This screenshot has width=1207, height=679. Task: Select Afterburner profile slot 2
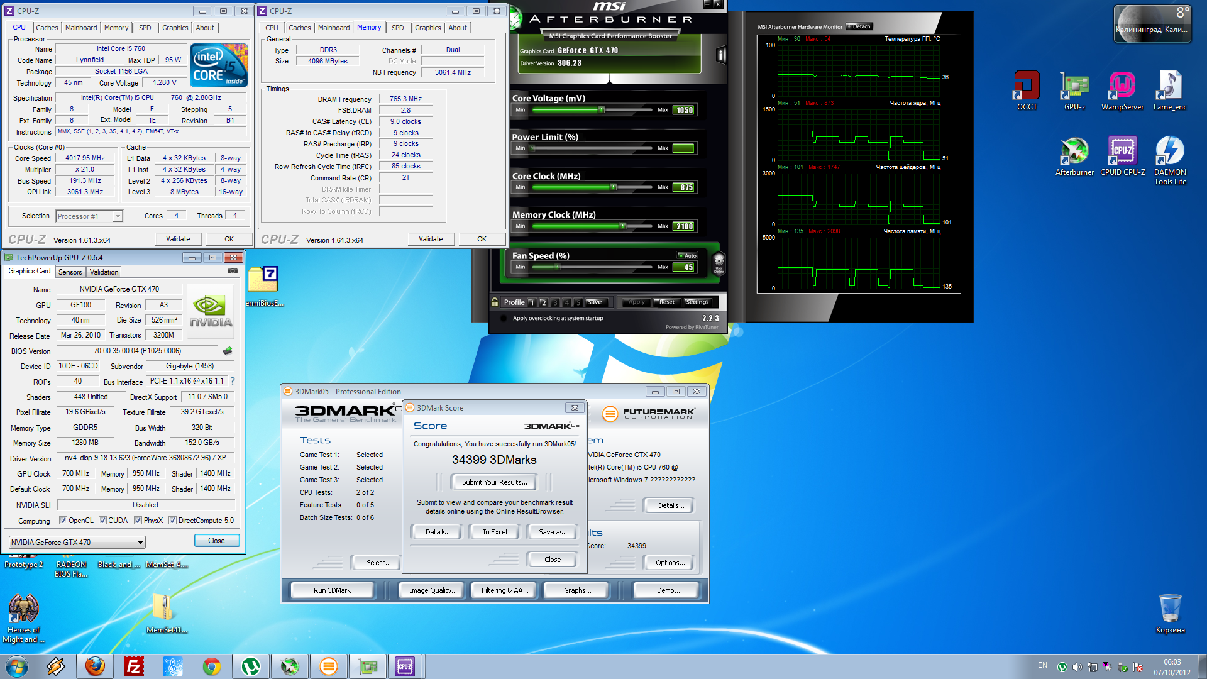tap(544, 302)
